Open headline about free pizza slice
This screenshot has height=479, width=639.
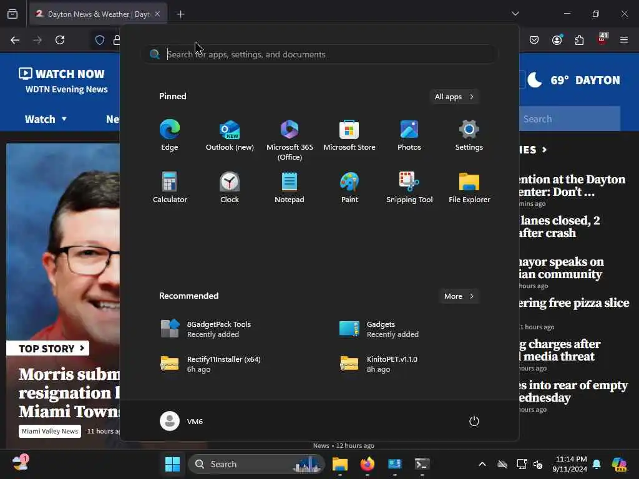pyautogui.click(x=574, y=303)
